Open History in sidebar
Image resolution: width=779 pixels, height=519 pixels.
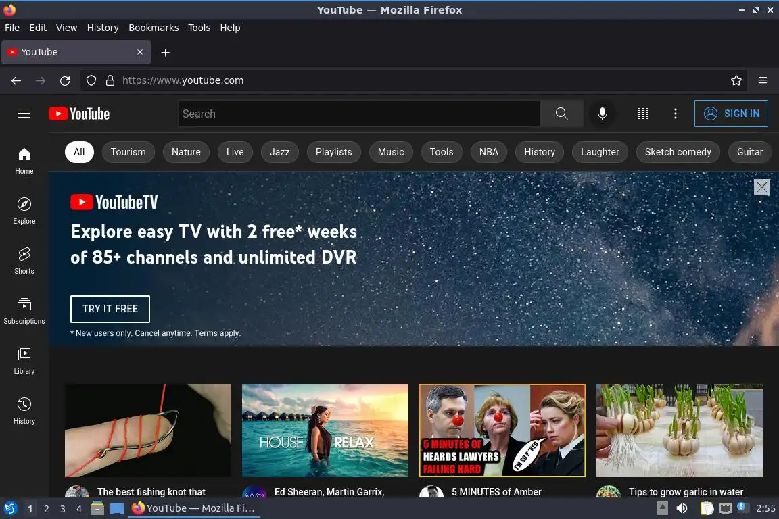[24, 411]
